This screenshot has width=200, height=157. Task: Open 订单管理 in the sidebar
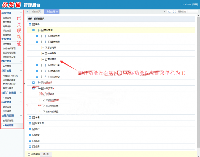(x=7, y=44)
